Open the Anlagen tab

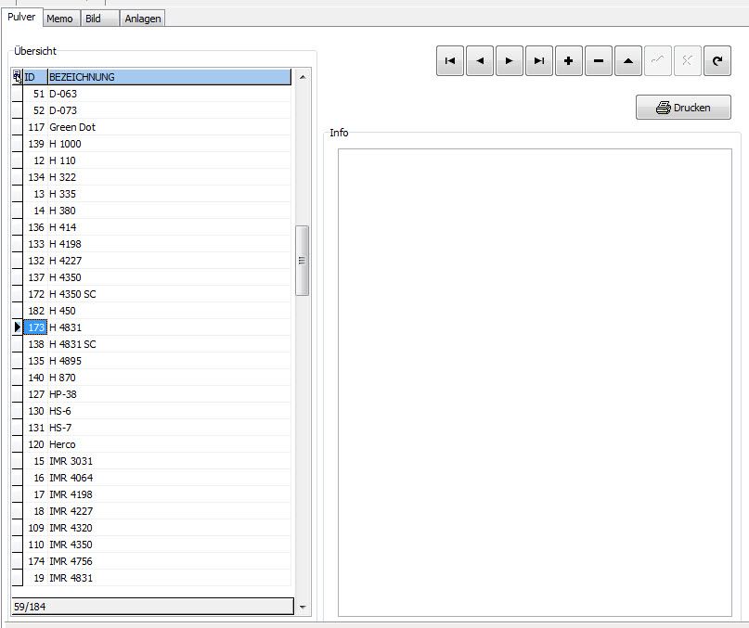[x=143, y=19]
